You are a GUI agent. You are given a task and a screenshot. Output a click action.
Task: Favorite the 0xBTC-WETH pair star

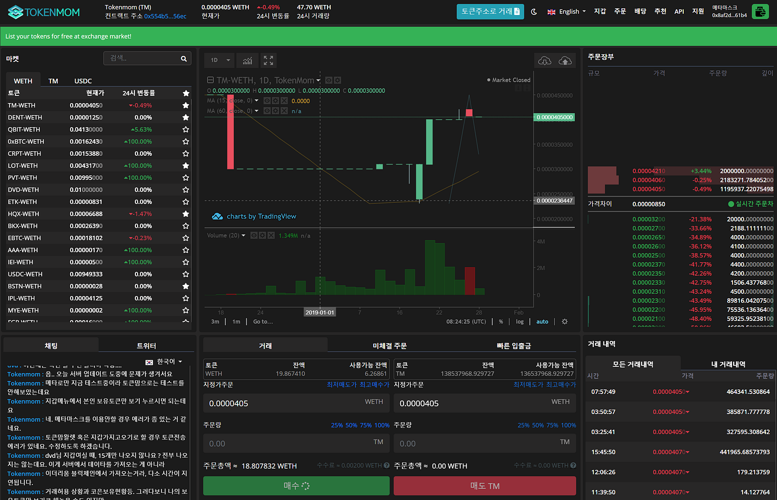point(186,142)
